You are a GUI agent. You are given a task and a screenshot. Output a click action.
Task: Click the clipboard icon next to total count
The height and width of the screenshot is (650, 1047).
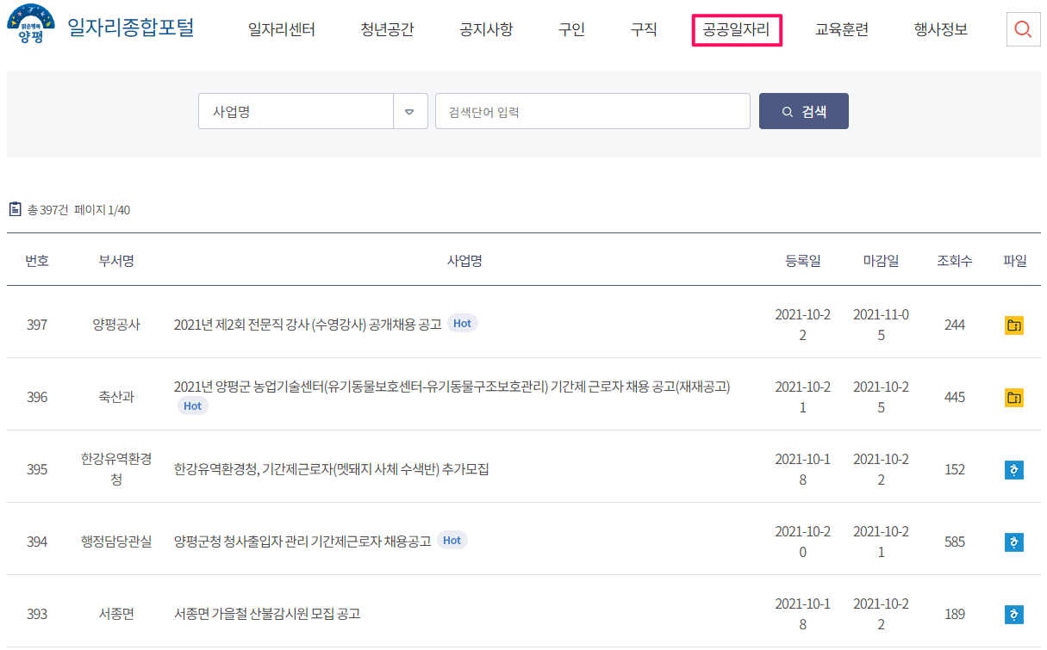click(15, 207)
